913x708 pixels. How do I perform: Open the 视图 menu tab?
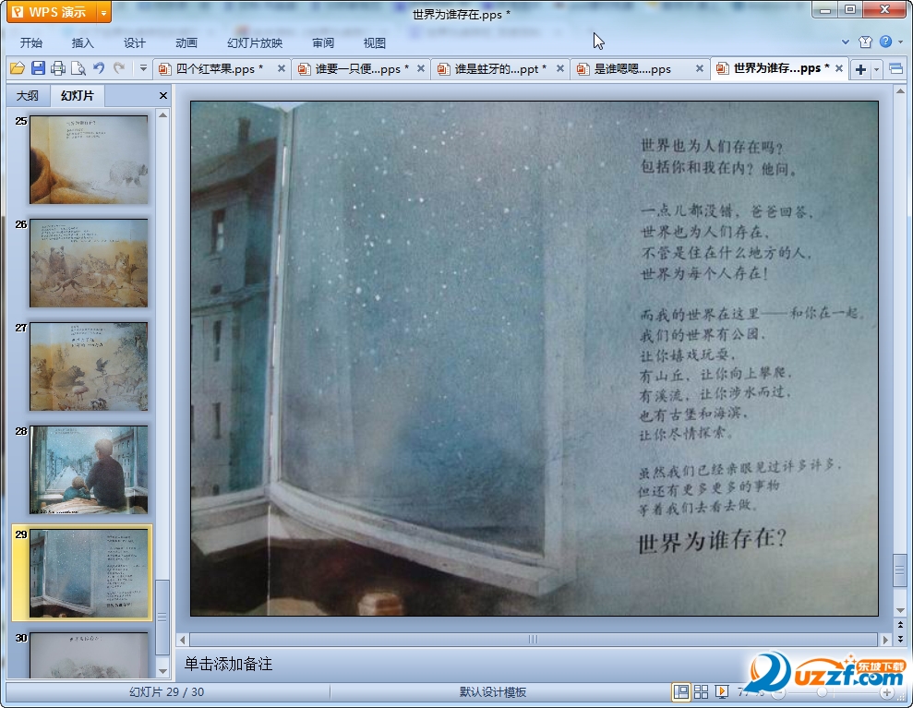(x=375, y=42)
